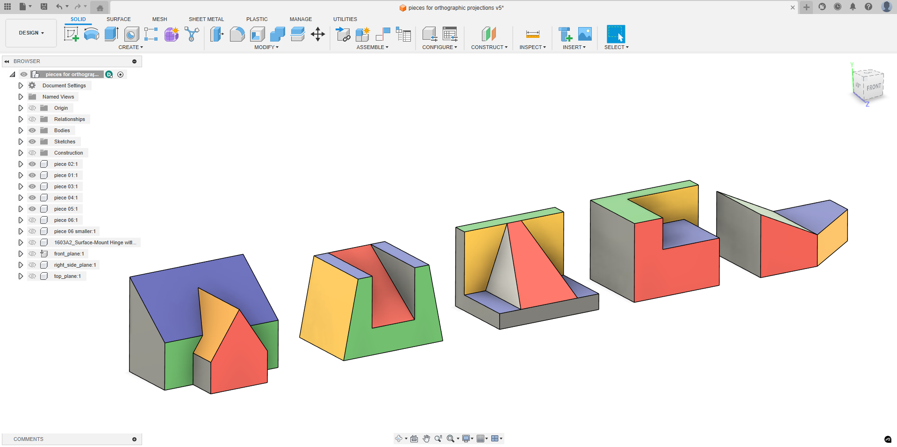The height and width of the screenshot is (447, 897).
Task: Open the CONSTRUCT menu
Action: pyautogui.click(x=489, y=47)
